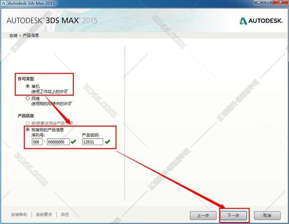Click the green checkmark beside the product key
The image size is (289, 224).
click(107, 142)
